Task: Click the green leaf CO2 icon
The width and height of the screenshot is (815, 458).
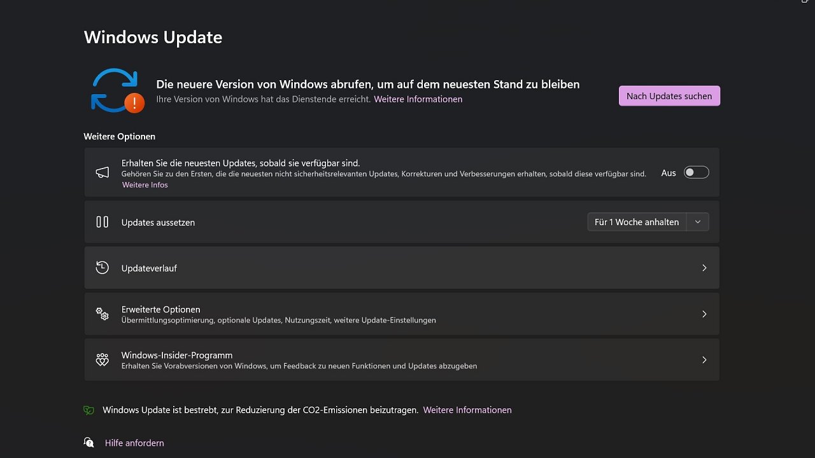Action: [x=89, y=410]
